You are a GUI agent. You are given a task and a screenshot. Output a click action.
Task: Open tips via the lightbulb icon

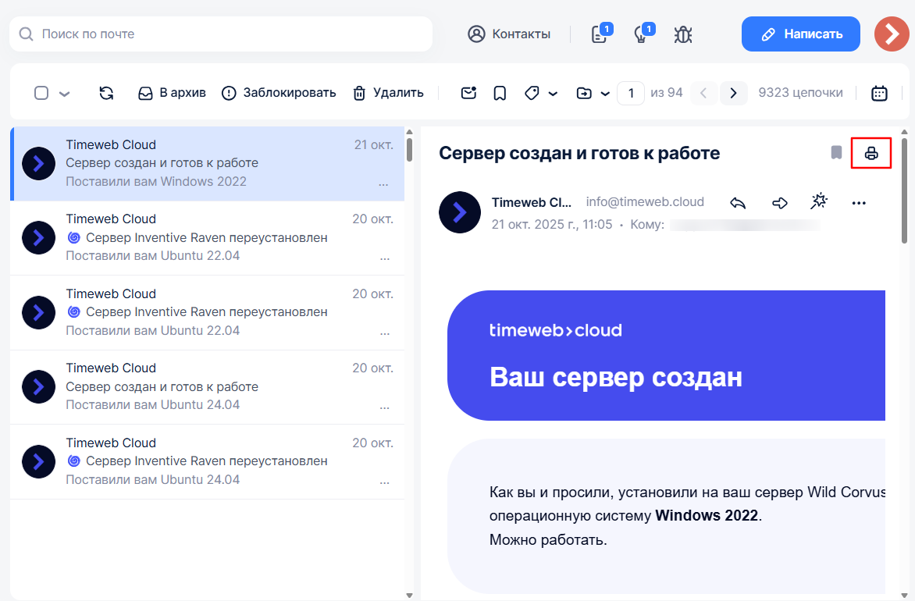pos(643,34)
